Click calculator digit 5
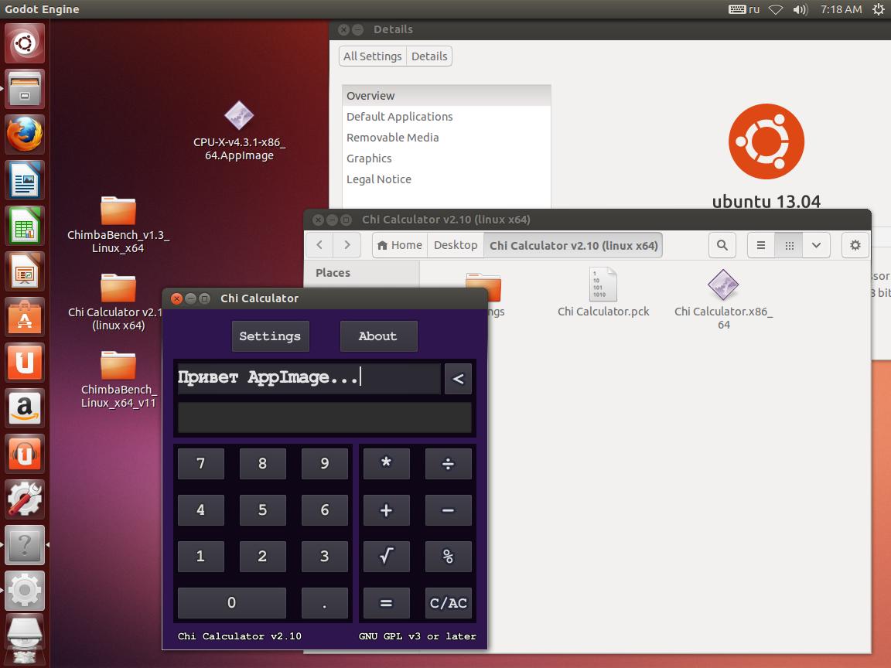The height and width of the screenshot is (668, 891). pos(262,510)
